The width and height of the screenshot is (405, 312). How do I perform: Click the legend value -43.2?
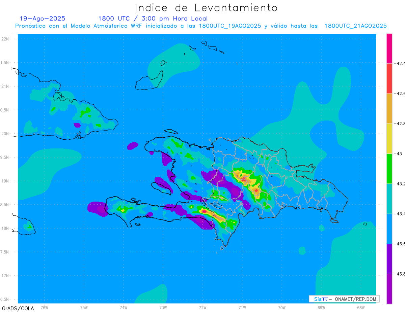coord(399,184)
